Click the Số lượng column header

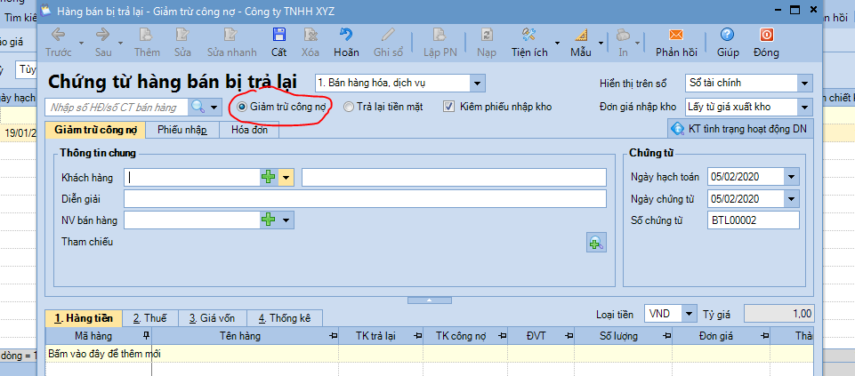click(623, 336)
